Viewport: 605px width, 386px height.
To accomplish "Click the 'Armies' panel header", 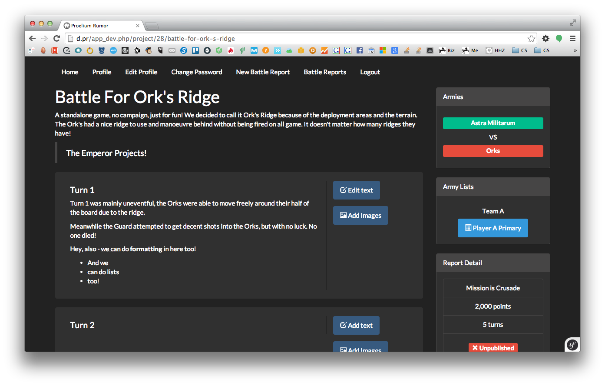I will click(493, 97).
